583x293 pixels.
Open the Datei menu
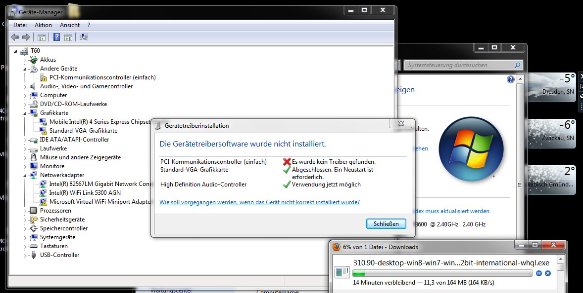pyautogui.click(x=20, y=25)
